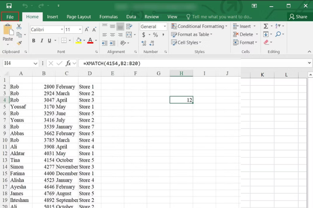Click the Orientation text-angle icon

(123, 43)
